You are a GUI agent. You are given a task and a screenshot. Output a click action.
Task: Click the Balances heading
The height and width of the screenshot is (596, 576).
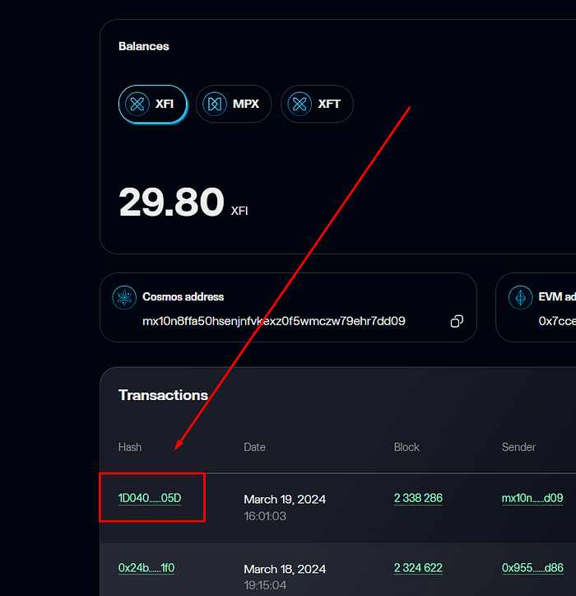[144, 46]
